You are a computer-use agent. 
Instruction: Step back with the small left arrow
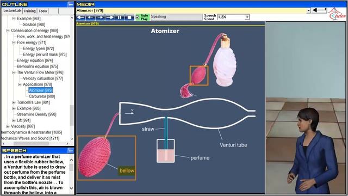click(x=91, y=17)
